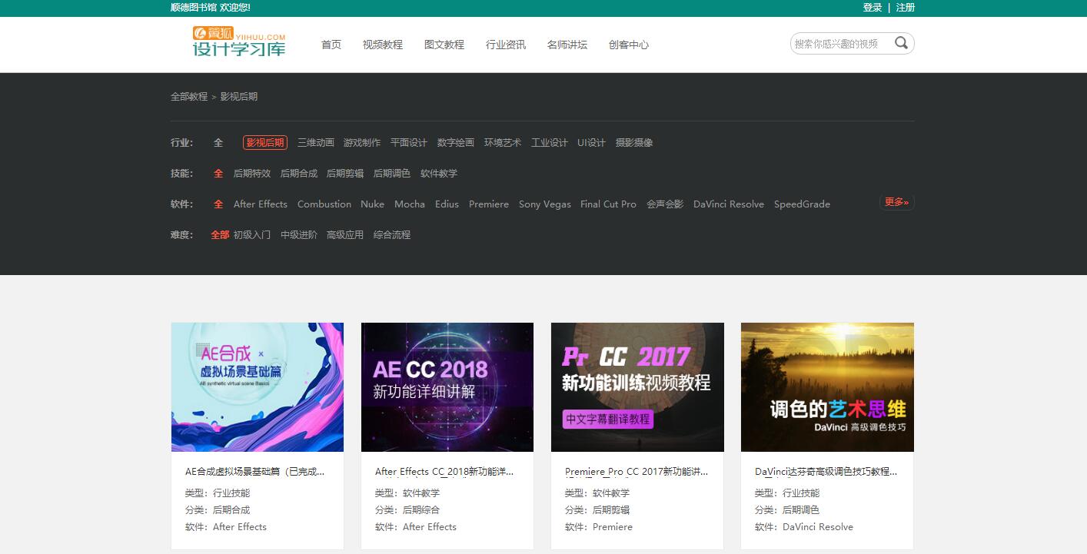Filter by 中级进阶 difficulty

coord(299,235)
